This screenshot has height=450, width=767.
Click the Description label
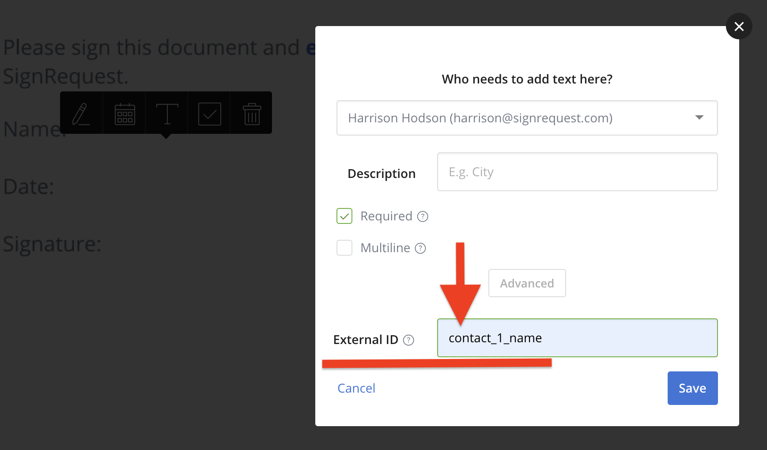[382, 174]
